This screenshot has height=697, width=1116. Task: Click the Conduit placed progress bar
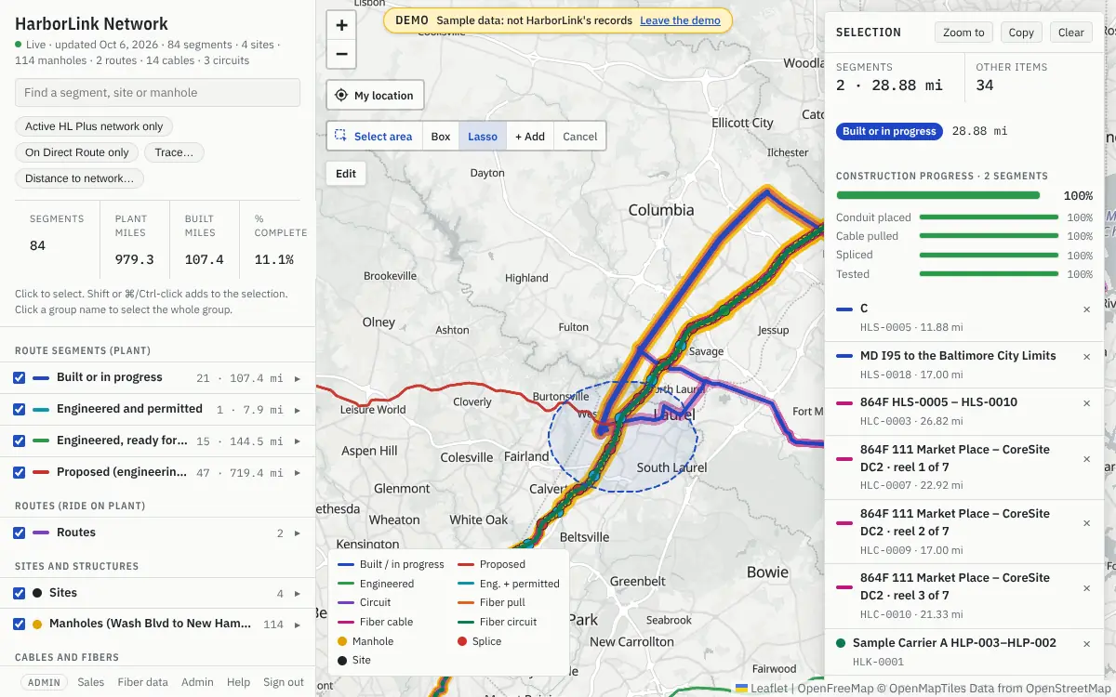pos(989,217)
